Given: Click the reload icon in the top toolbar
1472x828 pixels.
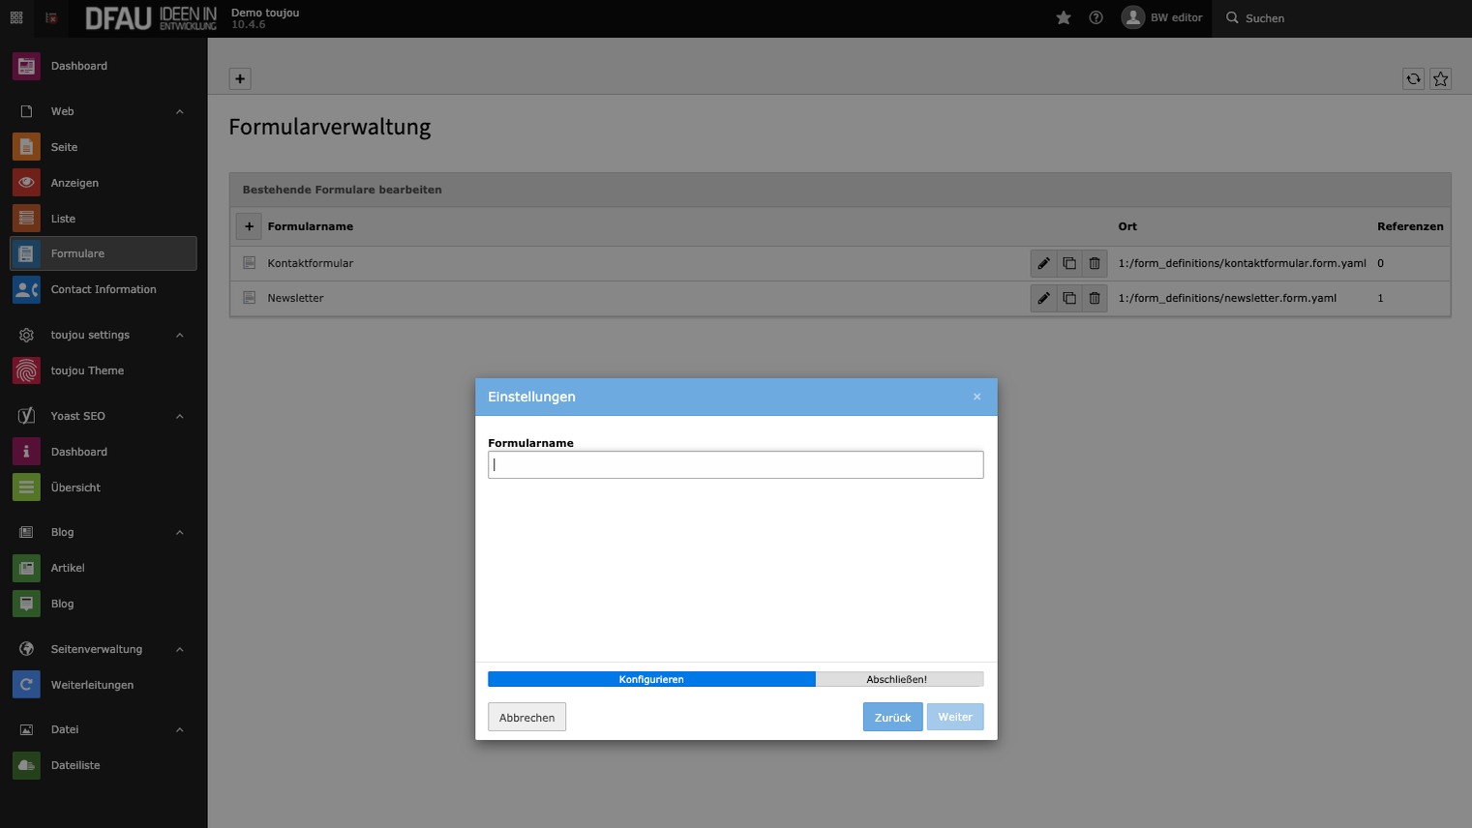Looking at the screenshot, I should pos(1413,79).
